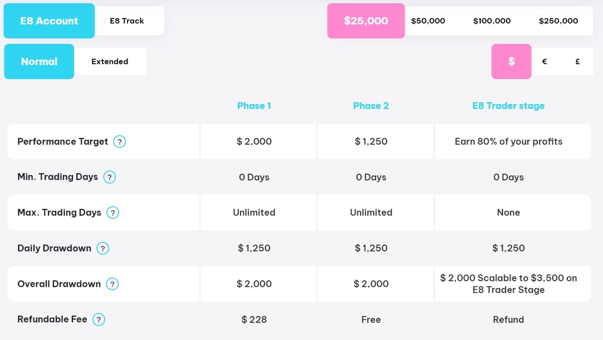Open Min. Trading Days help tooltip icon

tap(110, 177)
